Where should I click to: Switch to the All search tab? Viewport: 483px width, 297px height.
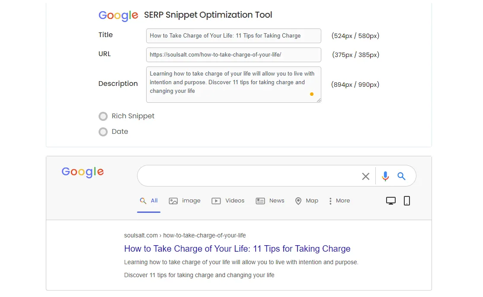(149, 201)
